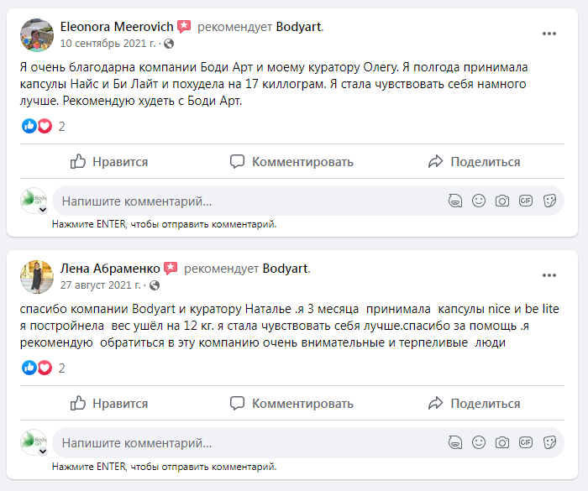The height and width of the screenshot is (491, 588).
Task: Click the sticker icon in first comment box
Action: (x=550, y=201)
